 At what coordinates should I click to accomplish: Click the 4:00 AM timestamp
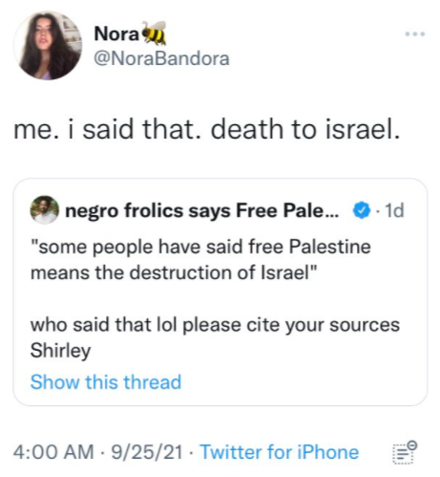pos(53,452)
